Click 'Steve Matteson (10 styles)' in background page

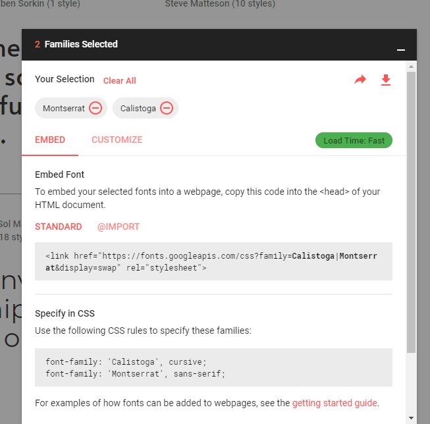click(220, 4)
